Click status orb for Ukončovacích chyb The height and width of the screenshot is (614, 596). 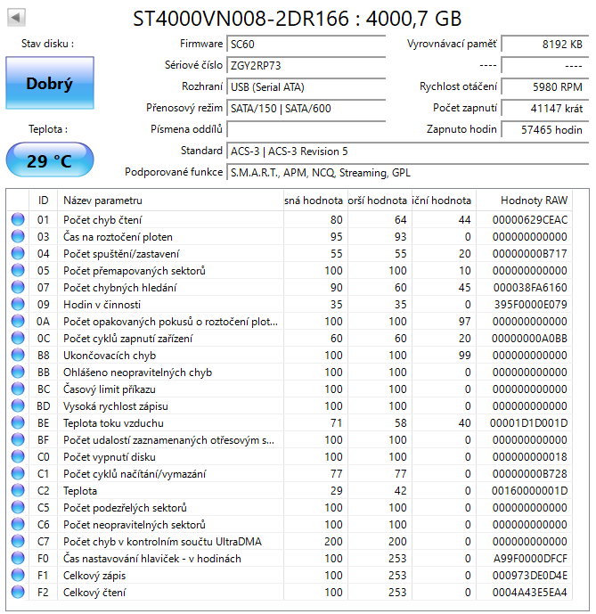click(18, 355)
